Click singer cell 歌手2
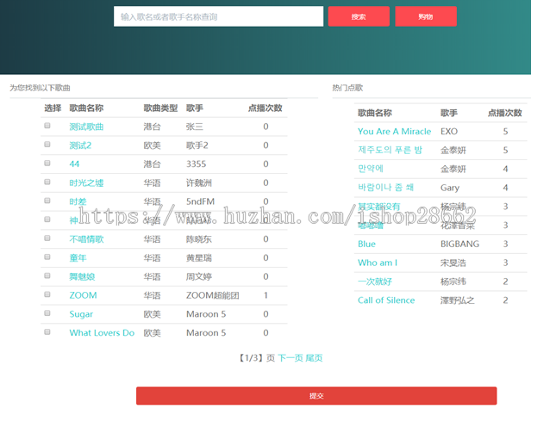 [197, 145]
